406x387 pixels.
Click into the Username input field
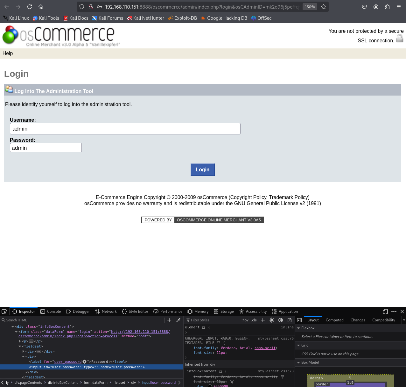pos(125,129)
